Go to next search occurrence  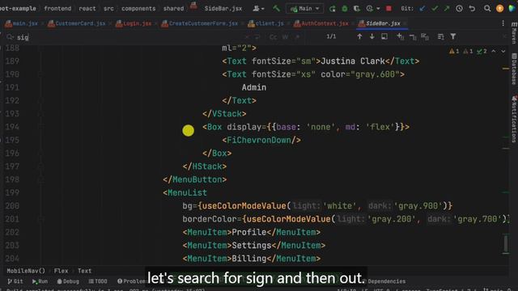(x=372, y=36)
